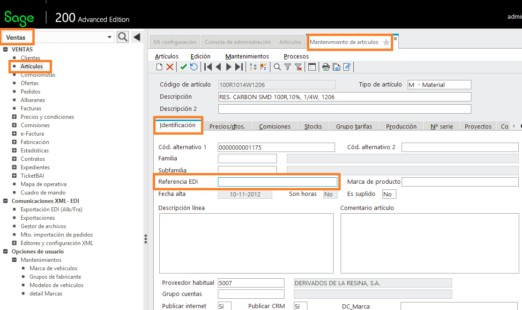The image size is (522, 310).
Task: Open the Ventas module dropdown arrow
Action: 109,37
